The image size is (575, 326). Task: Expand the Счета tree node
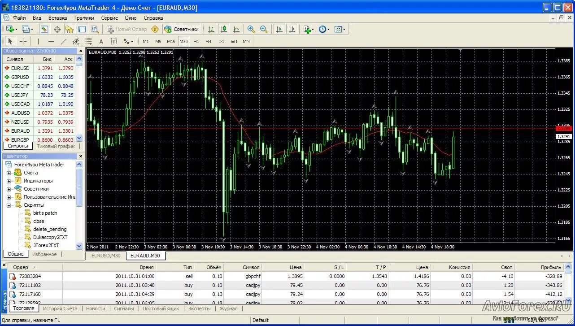click(x=9, y=173)
